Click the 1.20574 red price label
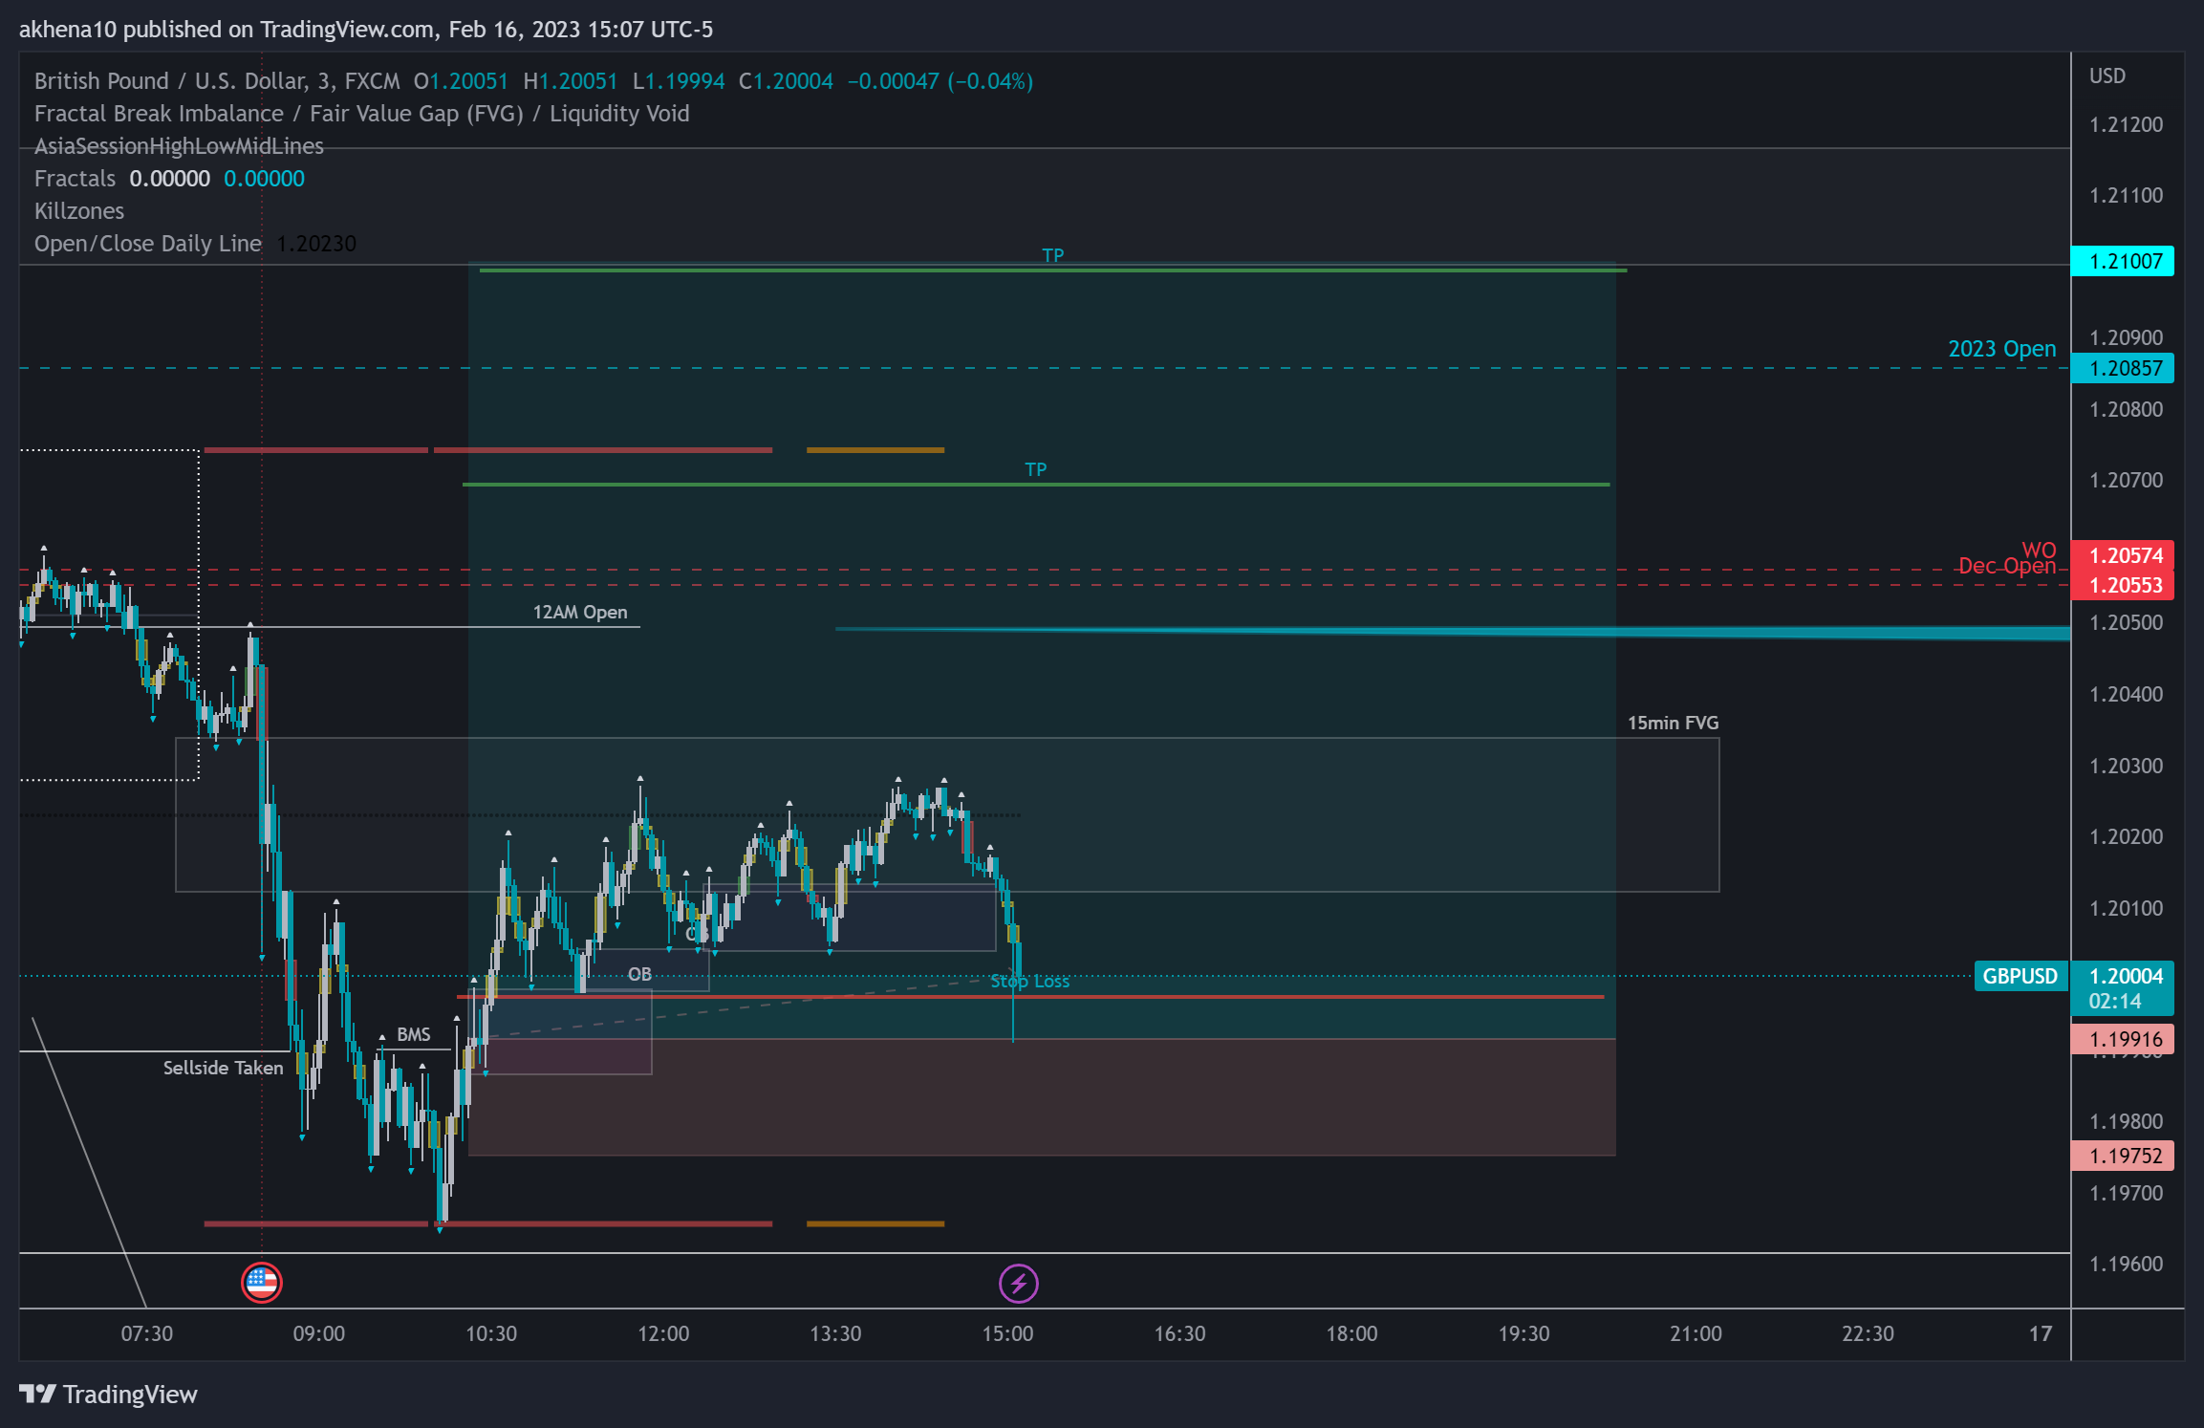Image resolution: width=2204 pixels, height=1428 pixels. coord(2122,555)
